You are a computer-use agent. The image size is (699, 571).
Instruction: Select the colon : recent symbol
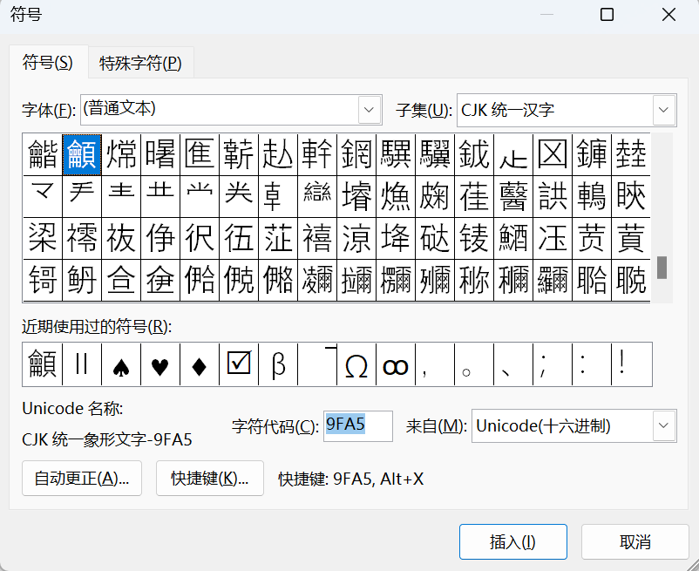click(x=592, y=364)
